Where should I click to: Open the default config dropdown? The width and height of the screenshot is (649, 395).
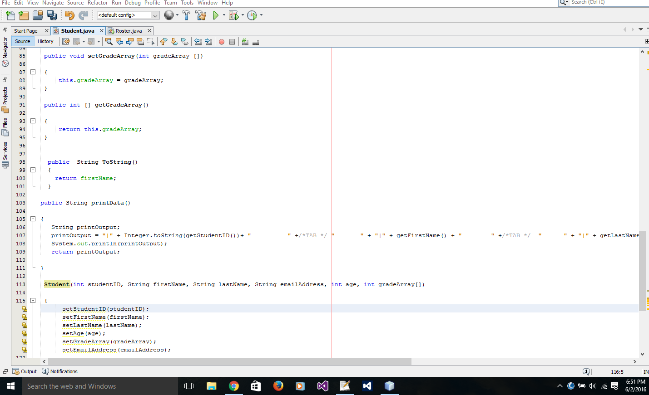point(154,15)
